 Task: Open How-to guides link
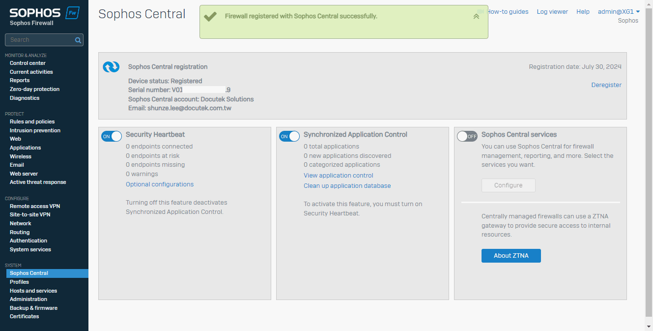(x=508, y=12)
